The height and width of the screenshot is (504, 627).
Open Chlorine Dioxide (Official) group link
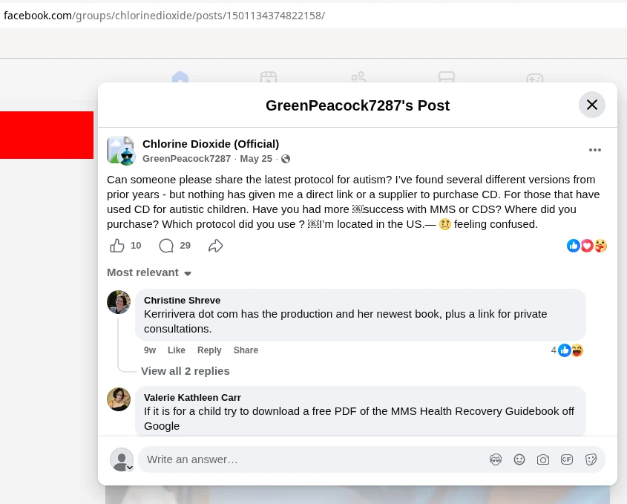211,143
